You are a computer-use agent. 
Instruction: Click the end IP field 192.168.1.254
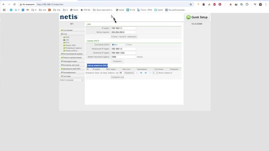(x=123, y=53)
